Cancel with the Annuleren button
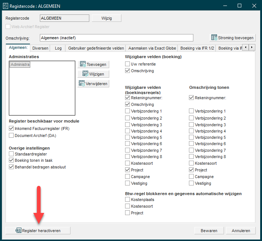 coord(241,231)
